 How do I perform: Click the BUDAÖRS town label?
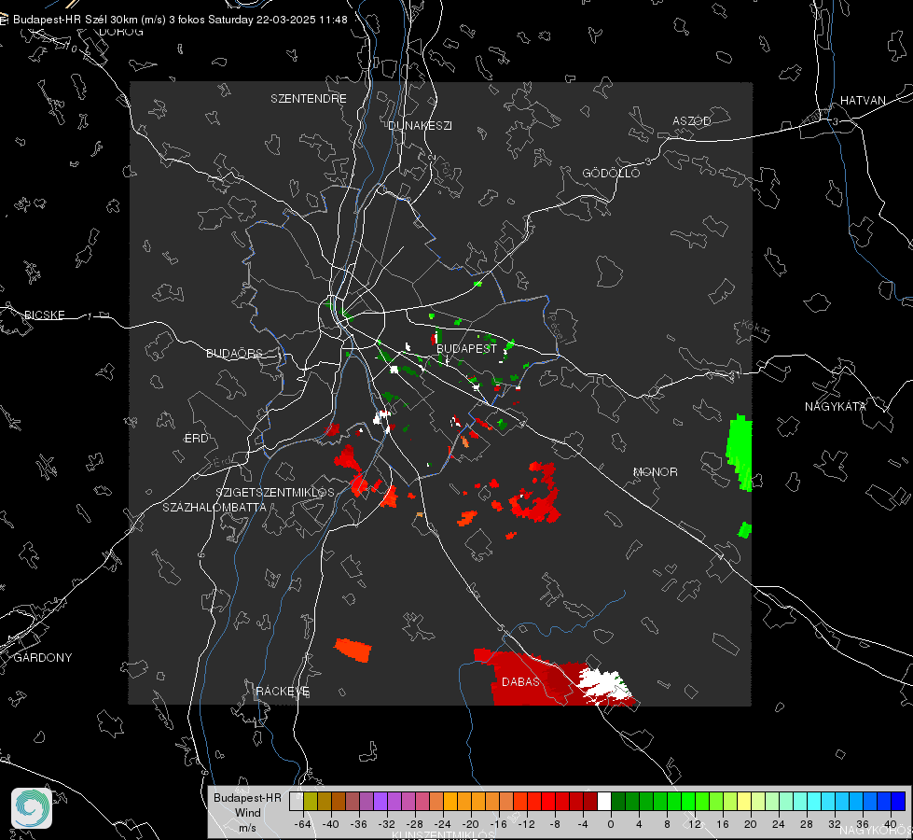click(234, 353)
